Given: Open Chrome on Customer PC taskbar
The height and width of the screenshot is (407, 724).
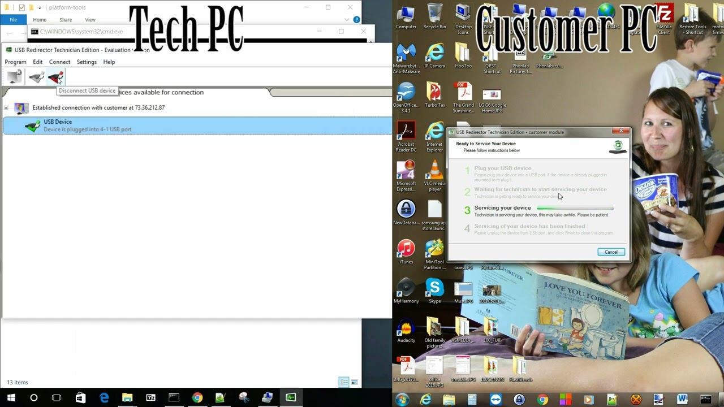Looking at the screenshot, I should tap(542, 400).
